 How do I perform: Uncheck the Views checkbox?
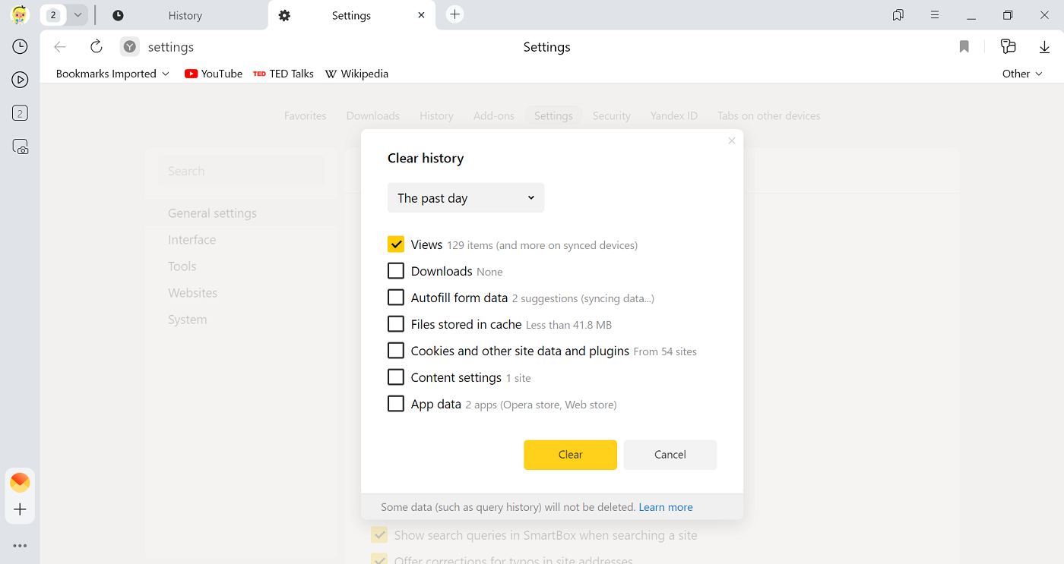tap(396, 244)
